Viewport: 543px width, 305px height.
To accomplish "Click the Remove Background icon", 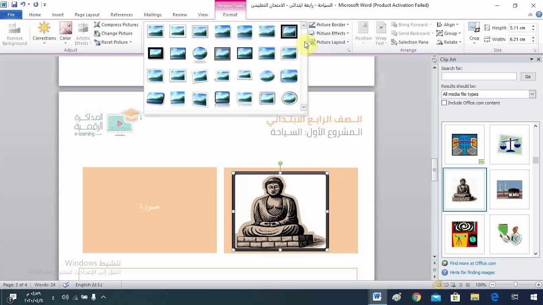I will pyautogui.click(x=14, y=34).
